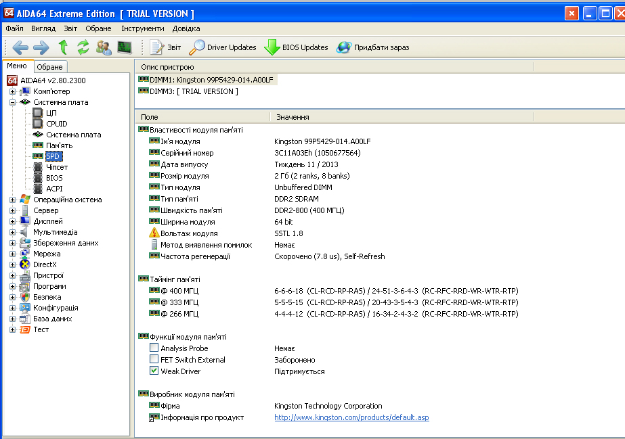Select the Пам'ять tree item
The image size is (625, 439).
coord(60,145)
